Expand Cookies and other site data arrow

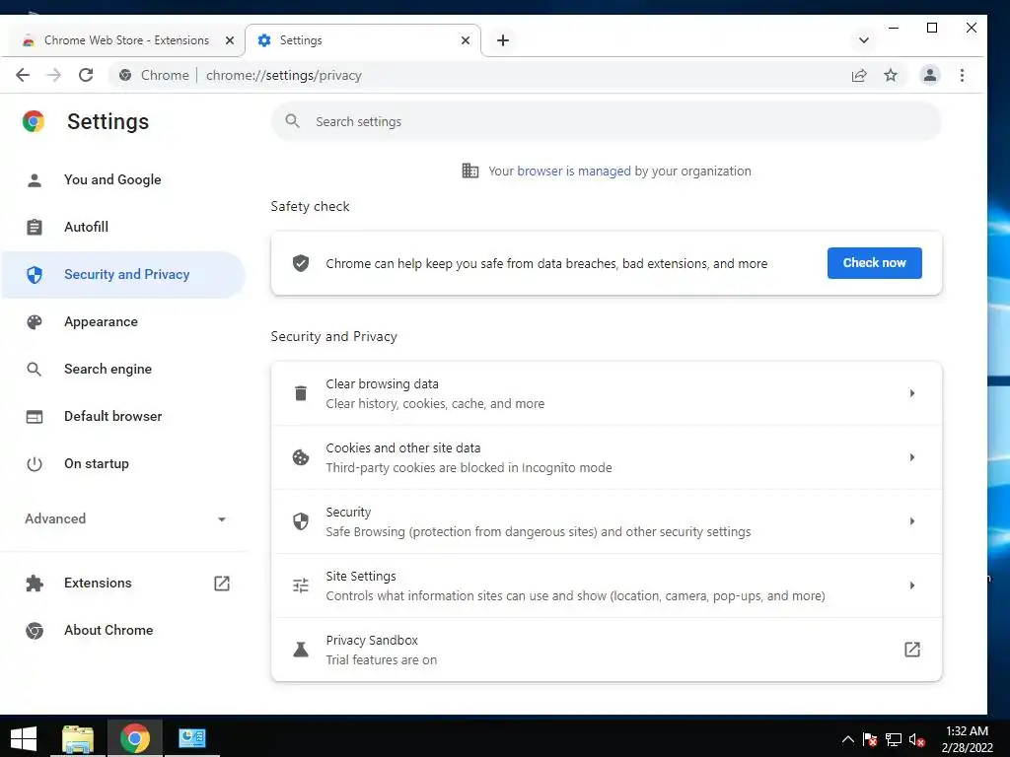coord(911,457)
